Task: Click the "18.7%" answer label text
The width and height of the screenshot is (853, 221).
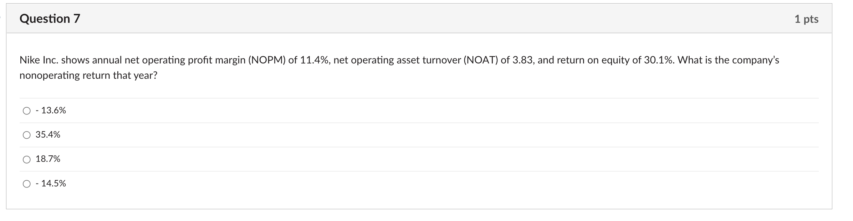Action: click(48, 159)
